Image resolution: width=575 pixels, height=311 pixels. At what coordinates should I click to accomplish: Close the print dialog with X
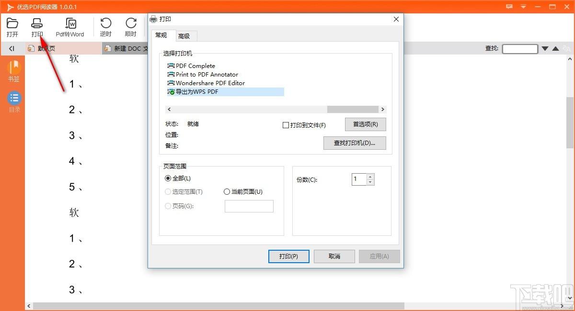click(396, 19)
